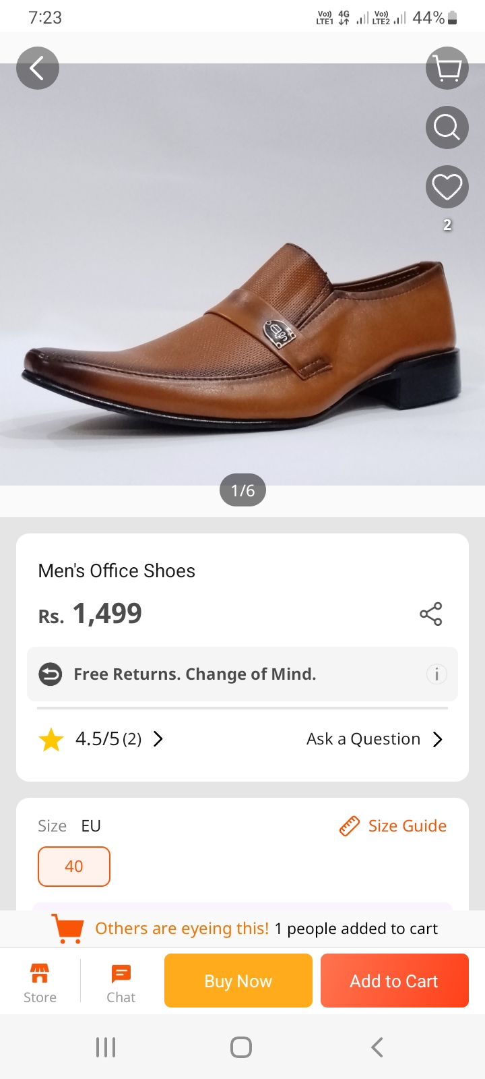Screen dimensions: 485x1079
Task: Tap the Buy Now button
Action: [238, 981]
